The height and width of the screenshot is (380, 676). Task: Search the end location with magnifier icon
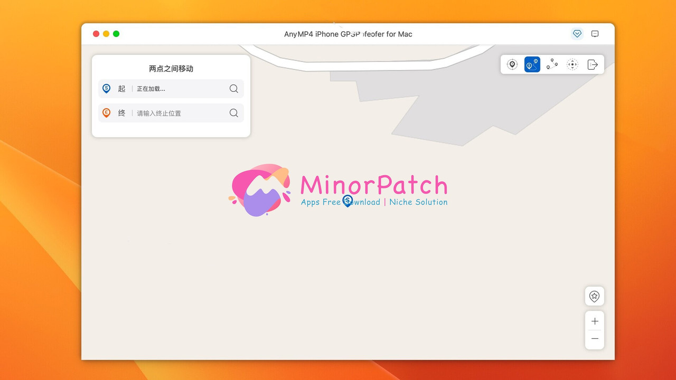pos(234,113)
